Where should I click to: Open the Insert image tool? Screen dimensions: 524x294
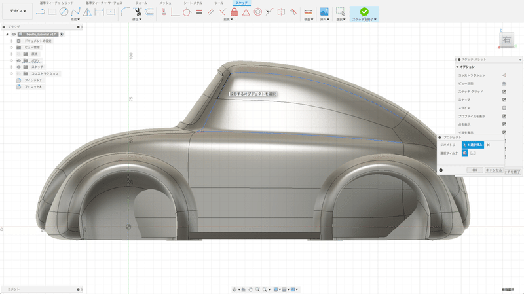pyautogui.click(x=324, y=11)
